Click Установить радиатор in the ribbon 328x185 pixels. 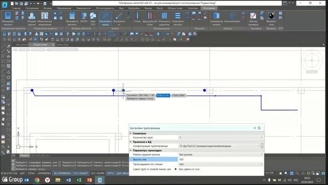coord(165,18)
